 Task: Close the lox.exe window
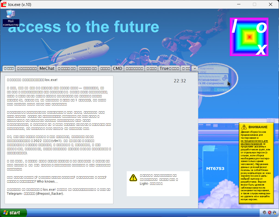(271, 4)
